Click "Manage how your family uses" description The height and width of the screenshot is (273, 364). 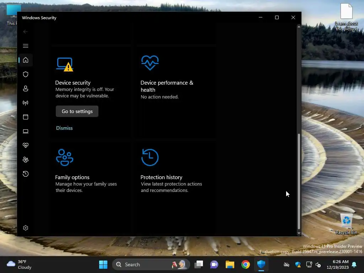86,187
